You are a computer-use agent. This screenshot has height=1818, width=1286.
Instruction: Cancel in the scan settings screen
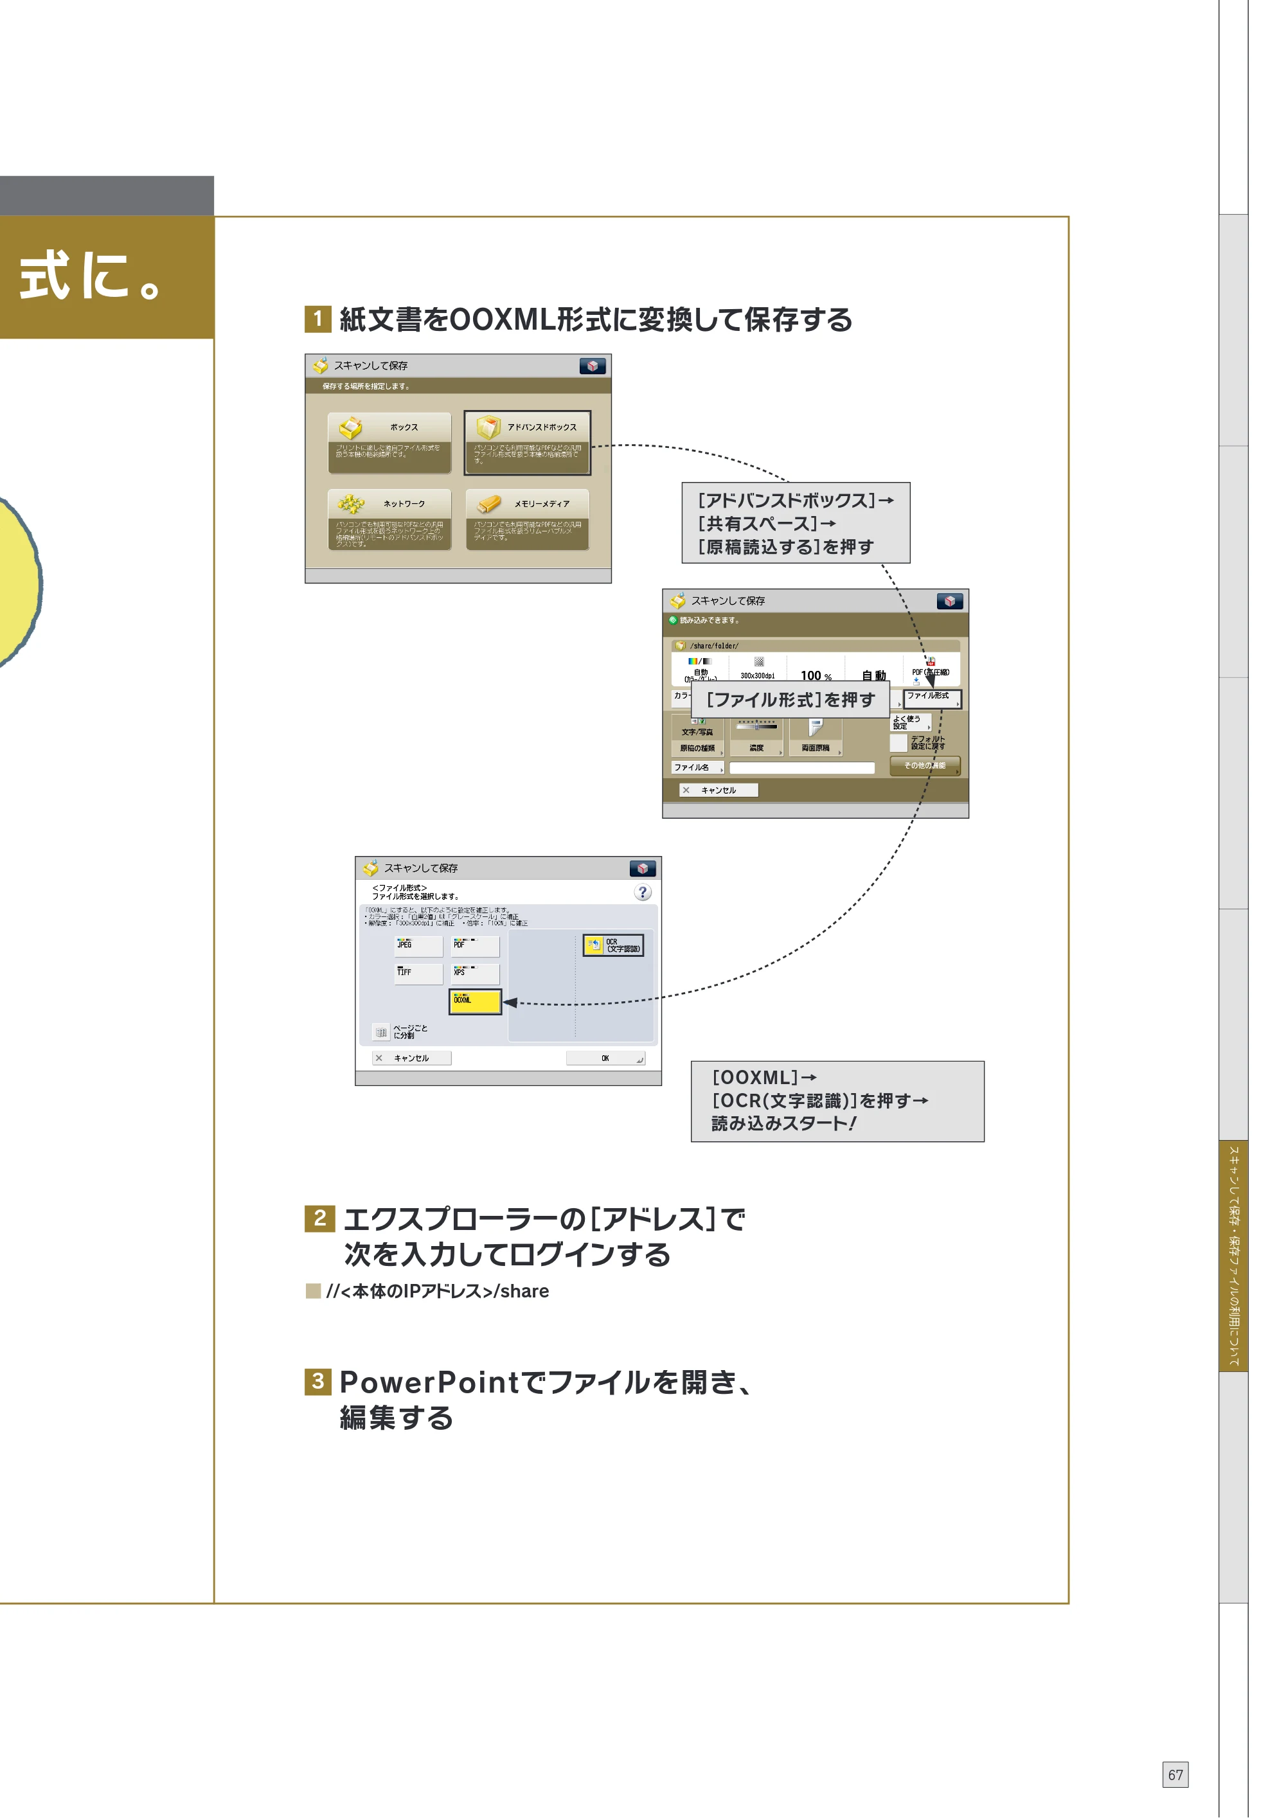pyautogui.click(x=719, y=790)
